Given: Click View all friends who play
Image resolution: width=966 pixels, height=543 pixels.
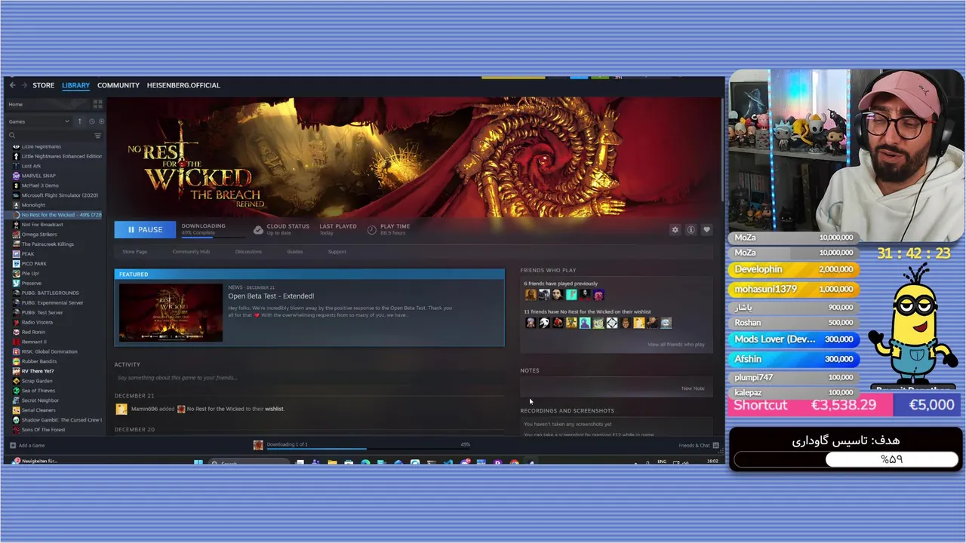Looking at the screenshot, I should click(675, 345).
